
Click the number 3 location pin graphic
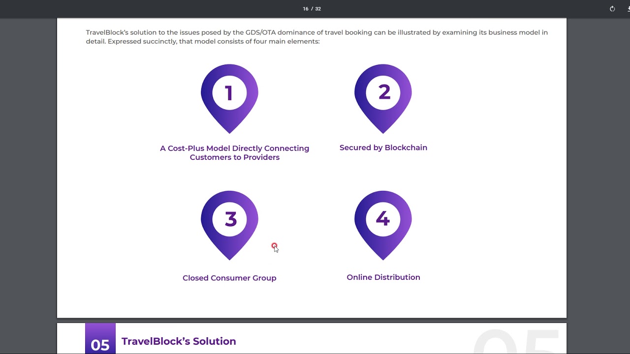coord(229,226)
